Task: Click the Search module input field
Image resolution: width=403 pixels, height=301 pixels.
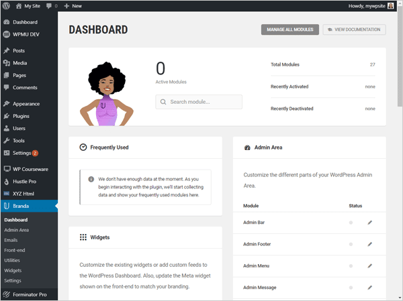Action: 199,102
